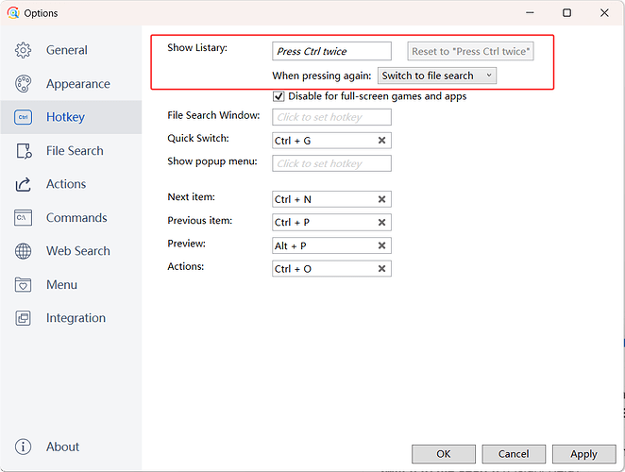Viewport: 625px width, 472px height.
Task: Expand the When pressing again dropdown
Action: 437,76
